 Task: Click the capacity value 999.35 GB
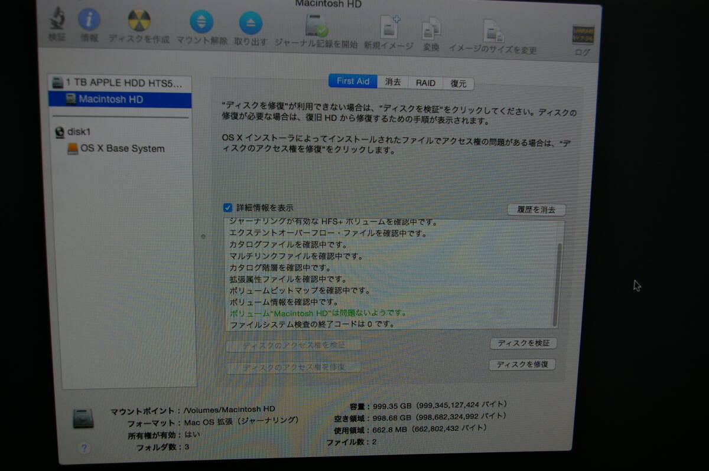click(x=392, y=405)
